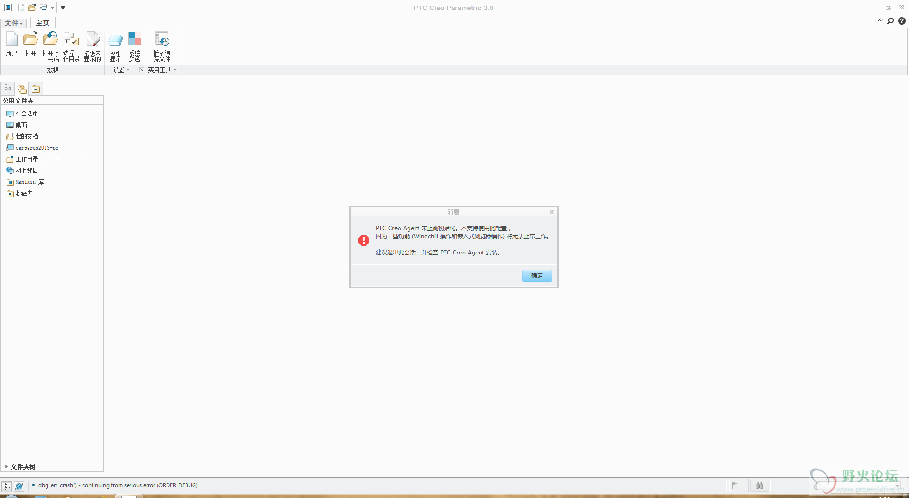Click the new file icon in quick access toolbar
Screen dimensions: 909x498
[21, 8]
